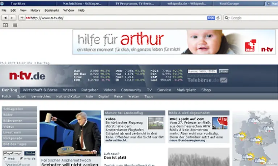Go to the Sport subsection
This screenshot has height=166, width=278.
pyautogui.click(x=21, y=96)
